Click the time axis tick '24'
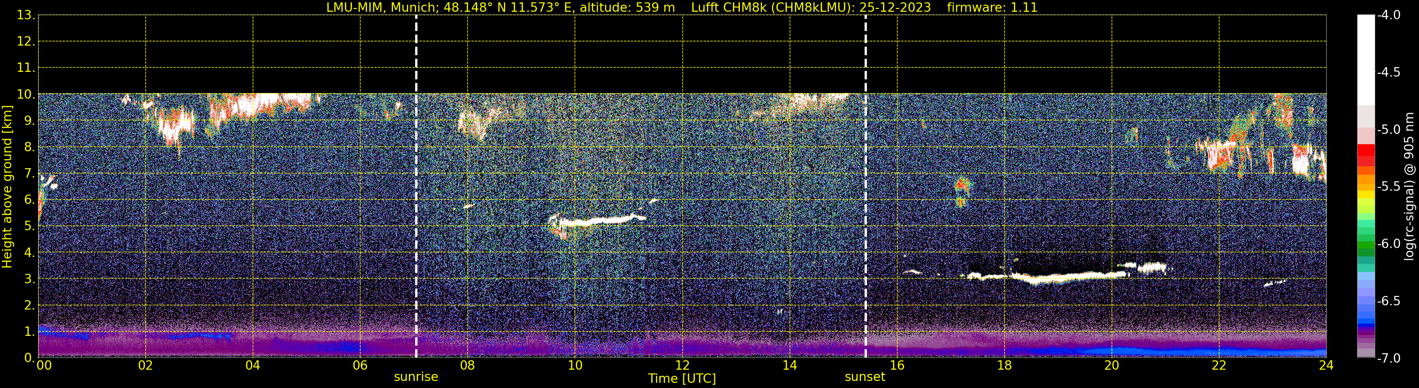 1326,365
